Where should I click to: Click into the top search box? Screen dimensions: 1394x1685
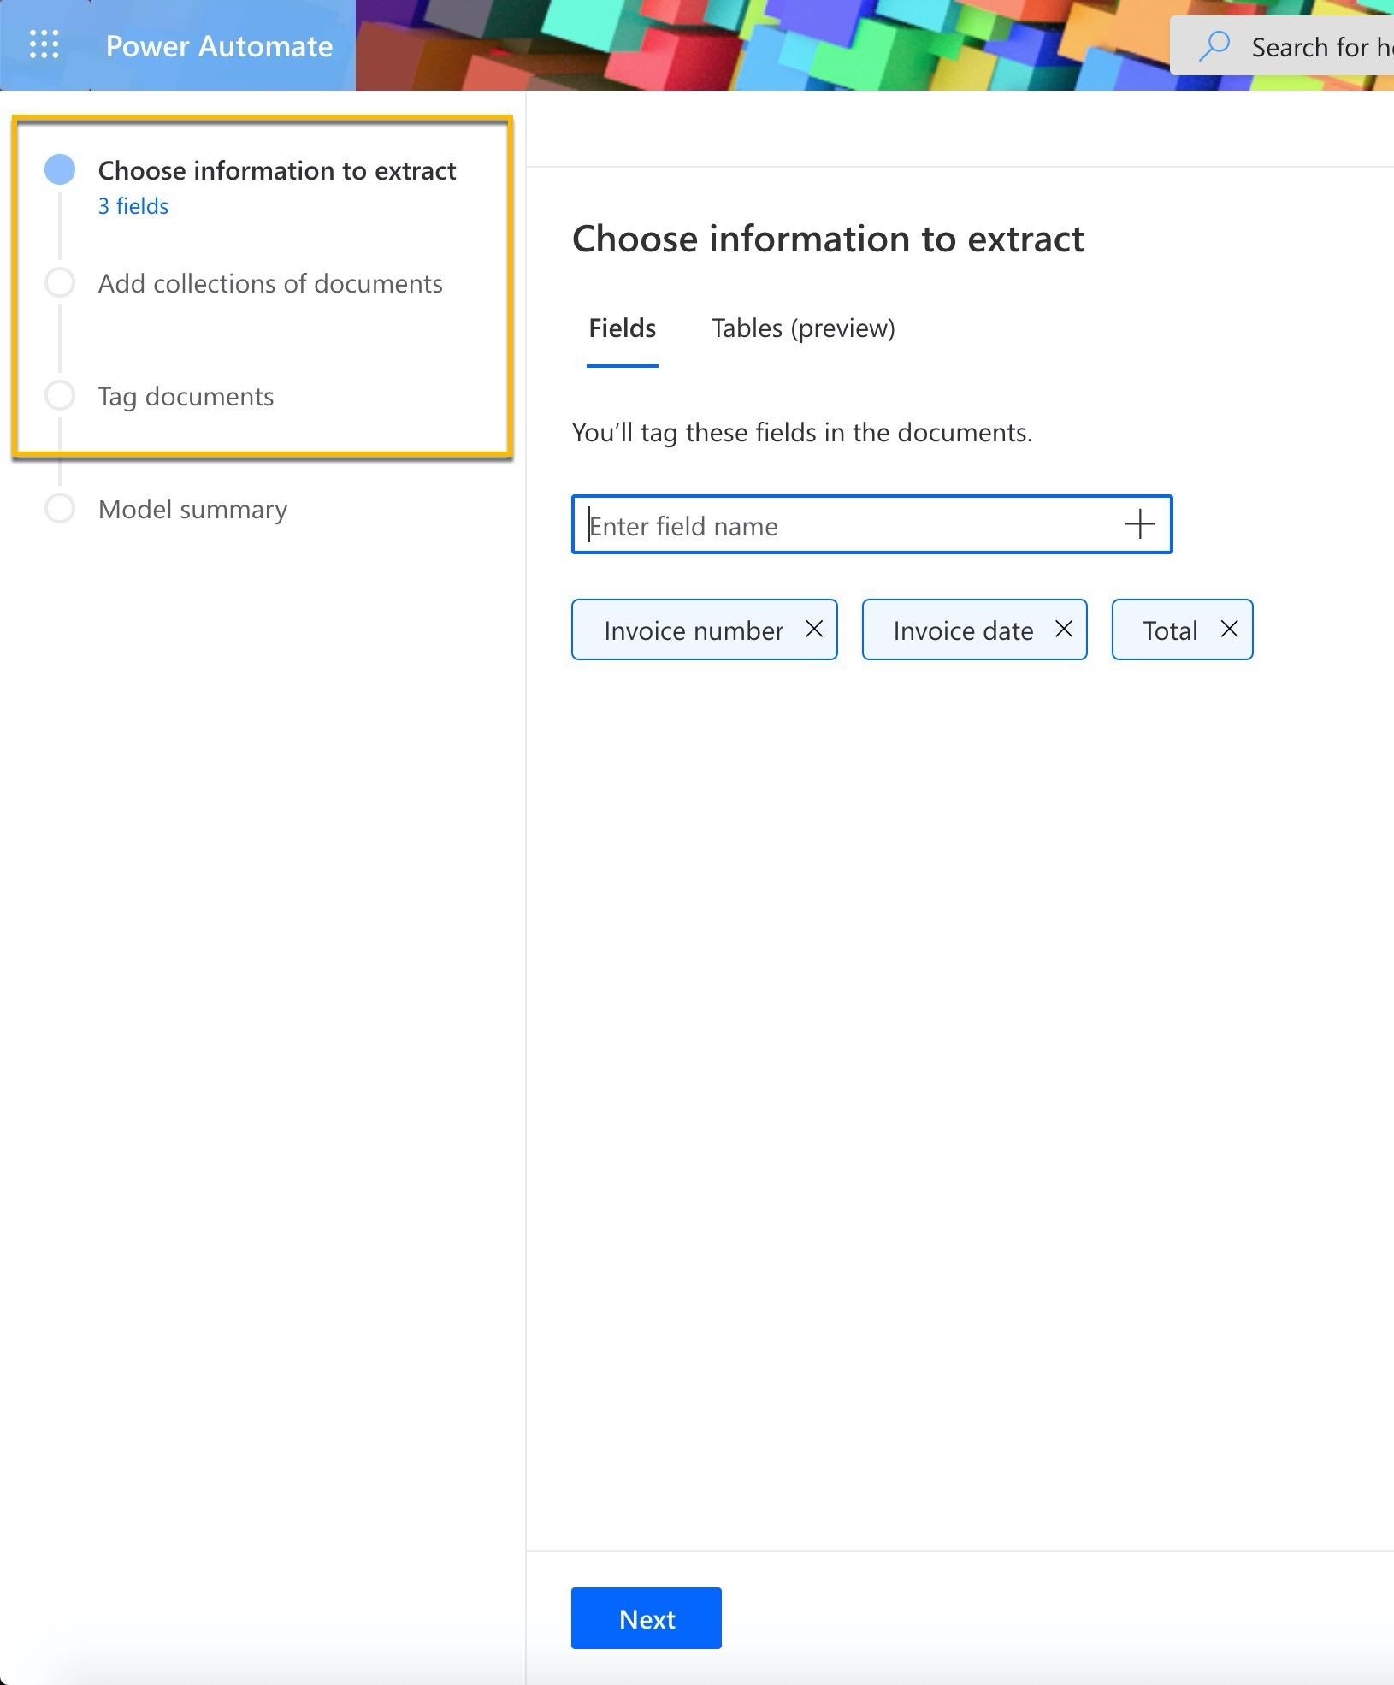point(1317,47)
